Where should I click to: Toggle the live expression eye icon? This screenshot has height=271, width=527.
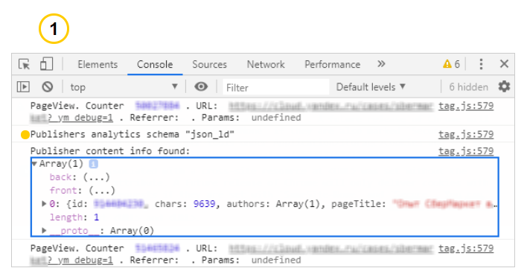click(201, 87)
